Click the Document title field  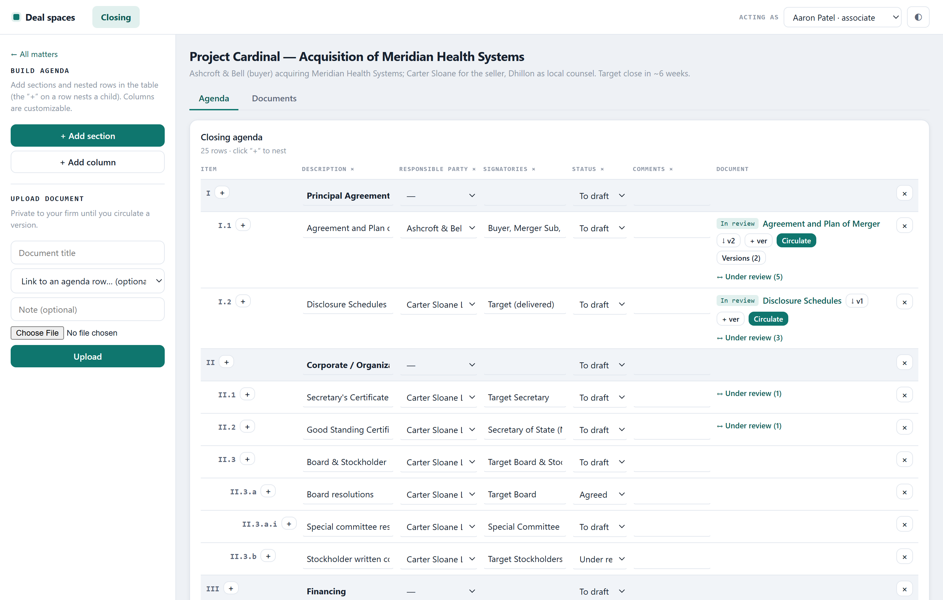88,253
